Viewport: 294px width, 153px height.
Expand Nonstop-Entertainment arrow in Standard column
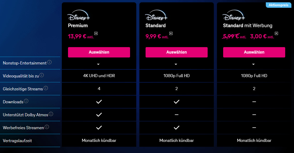(176, 64)
